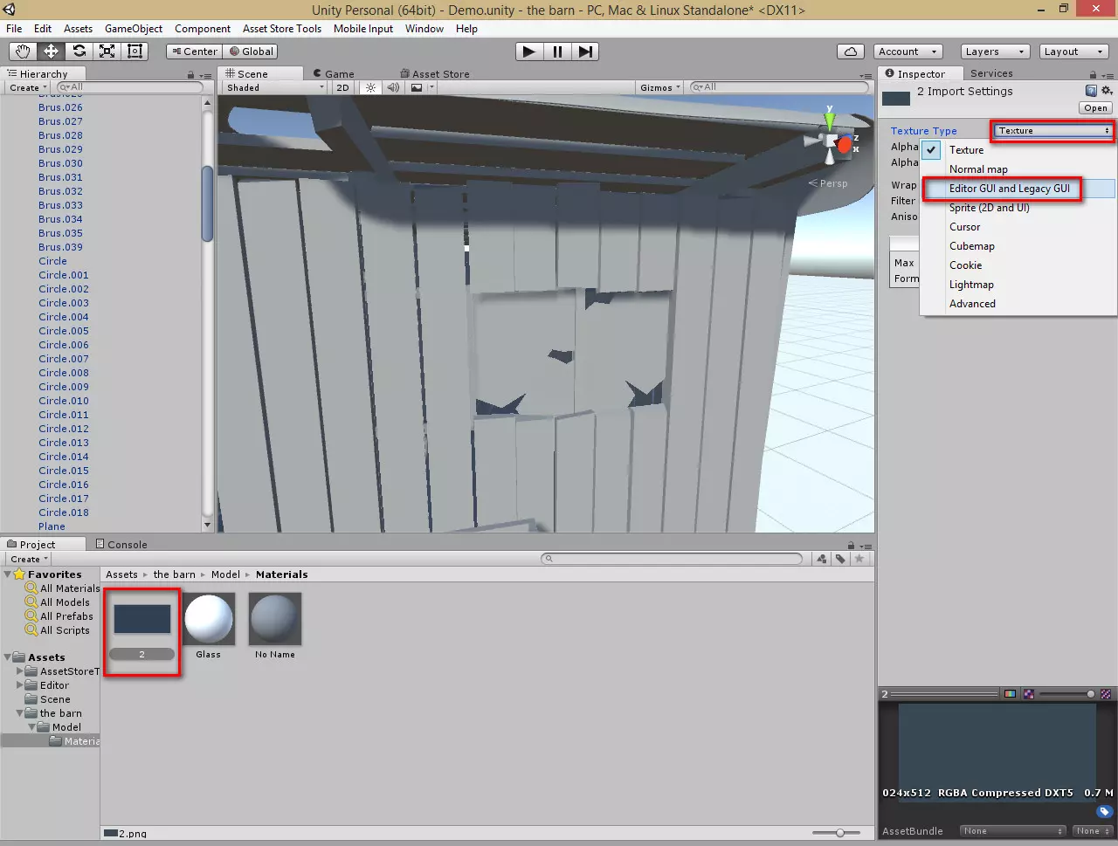Screen dimensions: 1118x846
Task: Click the Open button in Inspector
Action: pyautogui.click(x=1095, y=108)
